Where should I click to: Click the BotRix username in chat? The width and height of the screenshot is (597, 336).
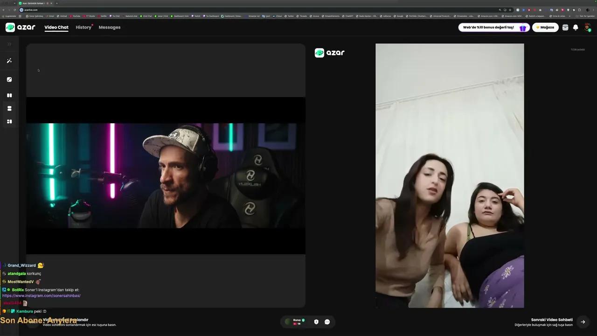coord(18,290)
